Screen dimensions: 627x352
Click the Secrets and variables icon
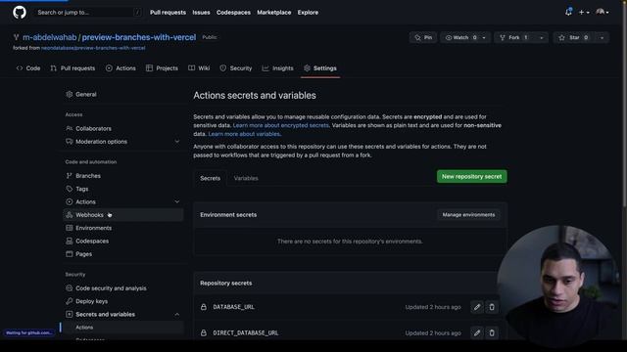pyautogui.click(x=70, y=315)
